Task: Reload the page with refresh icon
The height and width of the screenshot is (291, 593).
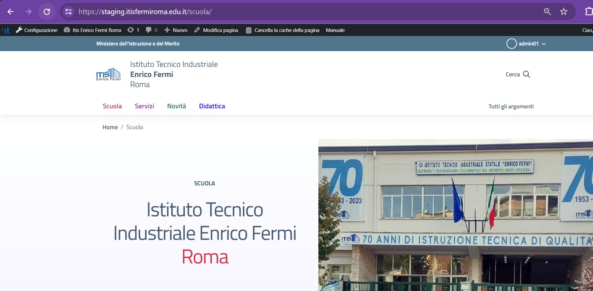Action: (47, 12)
